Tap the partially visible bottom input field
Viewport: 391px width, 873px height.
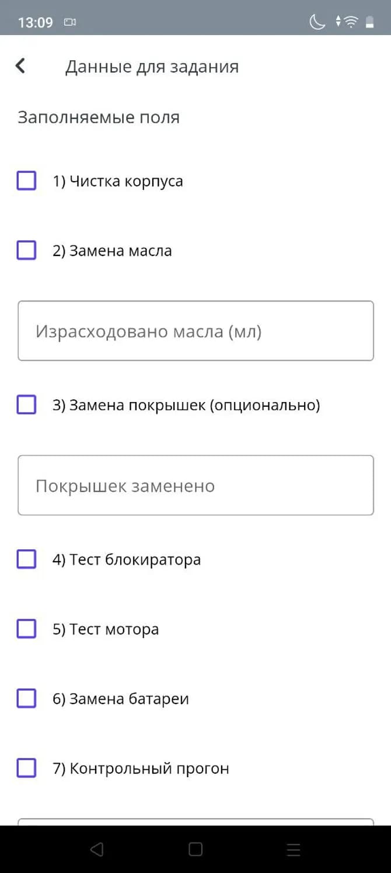[195, 821]
